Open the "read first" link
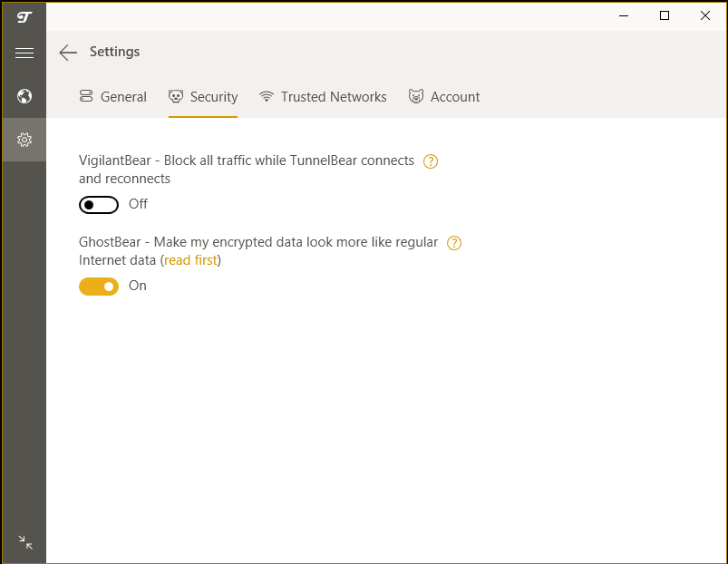The width and height of the screenshot is (728, 564). 190,260
